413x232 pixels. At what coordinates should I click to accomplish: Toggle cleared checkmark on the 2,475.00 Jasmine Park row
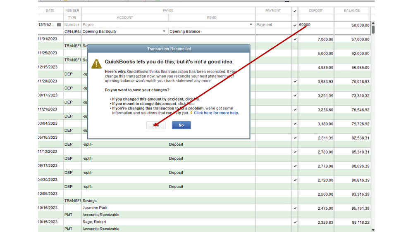295,208
